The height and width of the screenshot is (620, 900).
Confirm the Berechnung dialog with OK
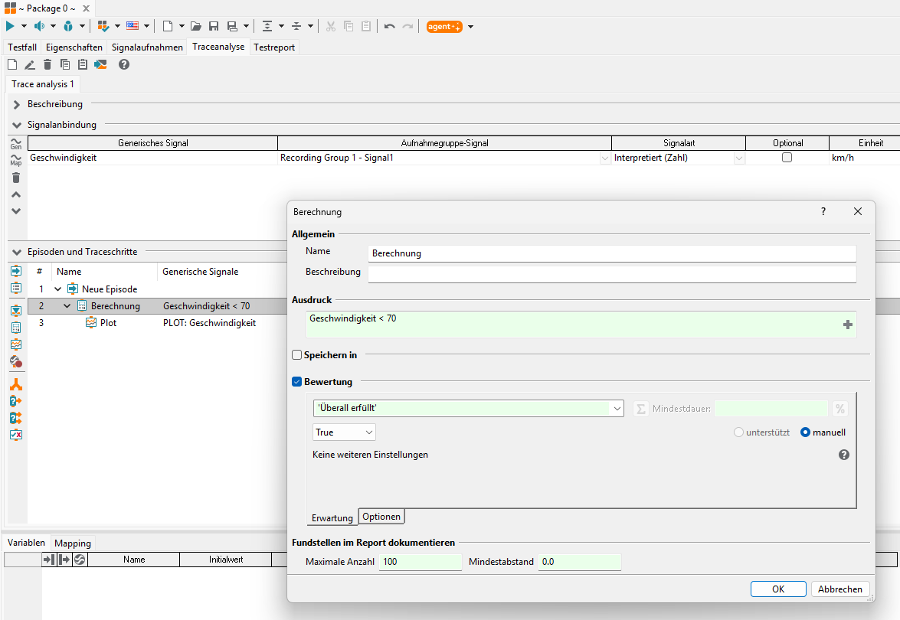[778, 589]
